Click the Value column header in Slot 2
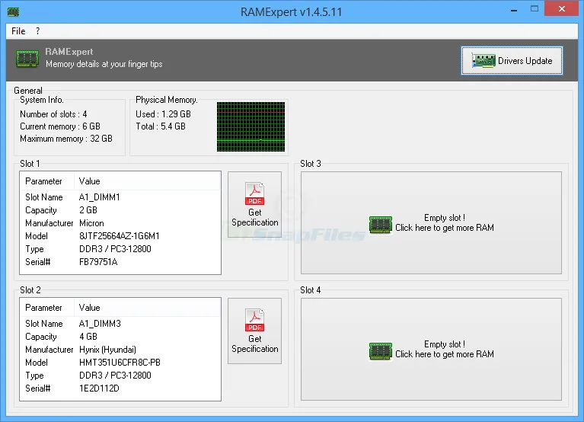 [90, 308]
